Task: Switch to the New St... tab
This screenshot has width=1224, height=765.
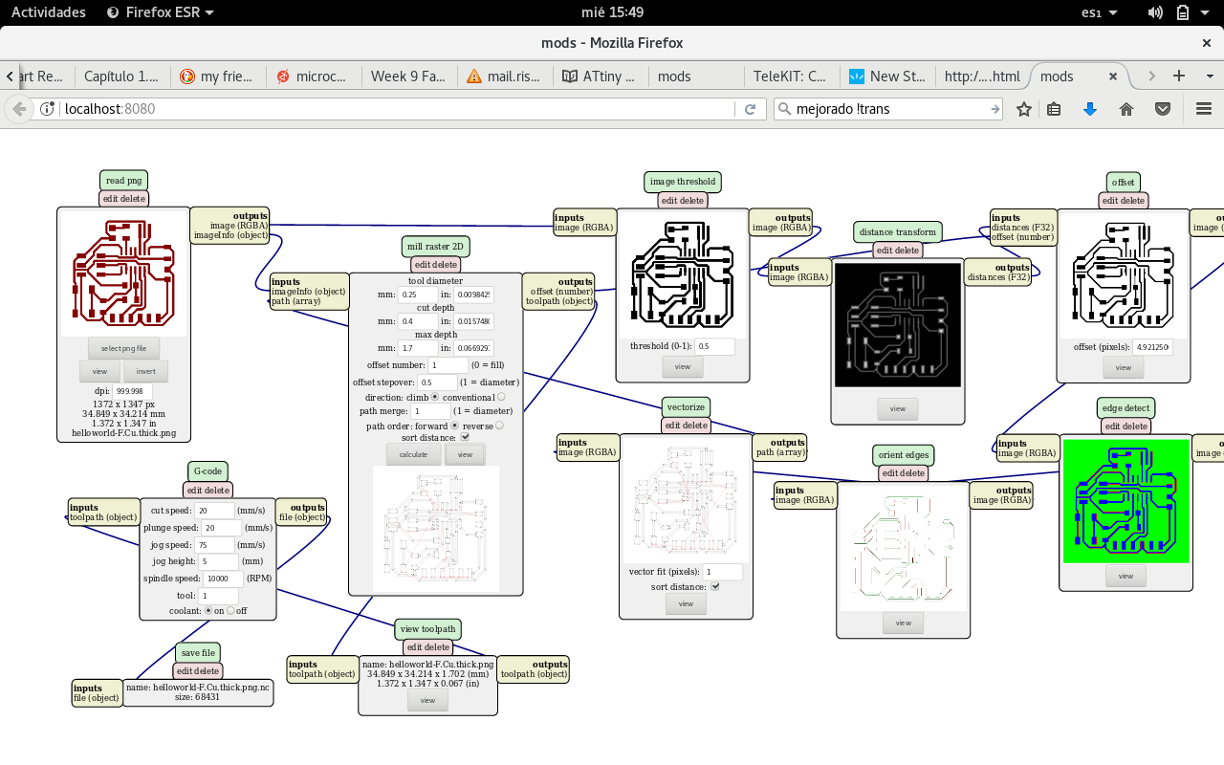Action: (x=886, y=76)
